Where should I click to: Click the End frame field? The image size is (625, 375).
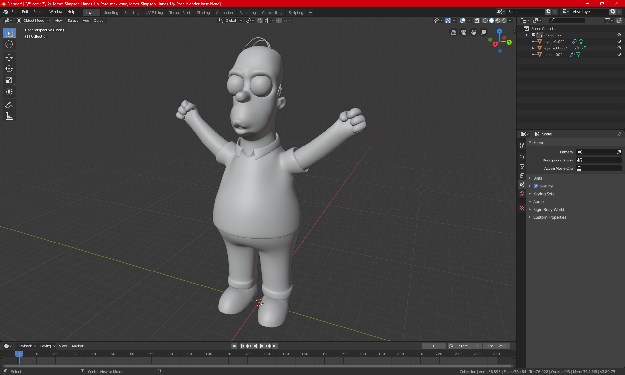click(496, 346)
